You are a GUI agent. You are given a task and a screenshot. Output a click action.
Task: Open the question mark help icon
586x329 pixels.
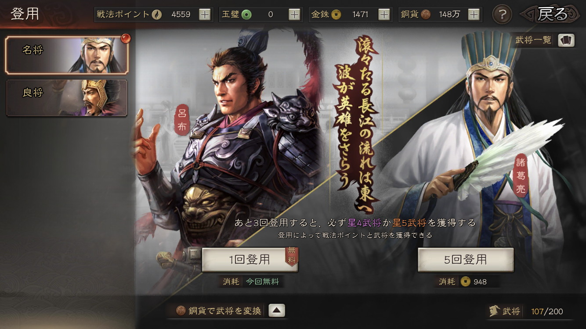(x=502, y=14)
